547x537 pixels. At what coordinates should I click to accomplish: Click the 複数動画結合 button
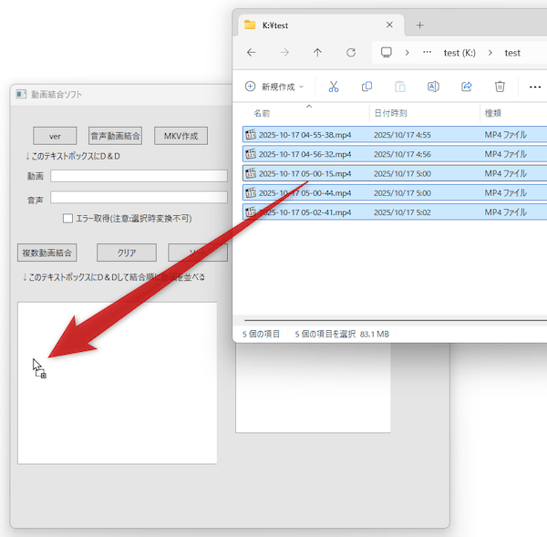pos(47,253)
